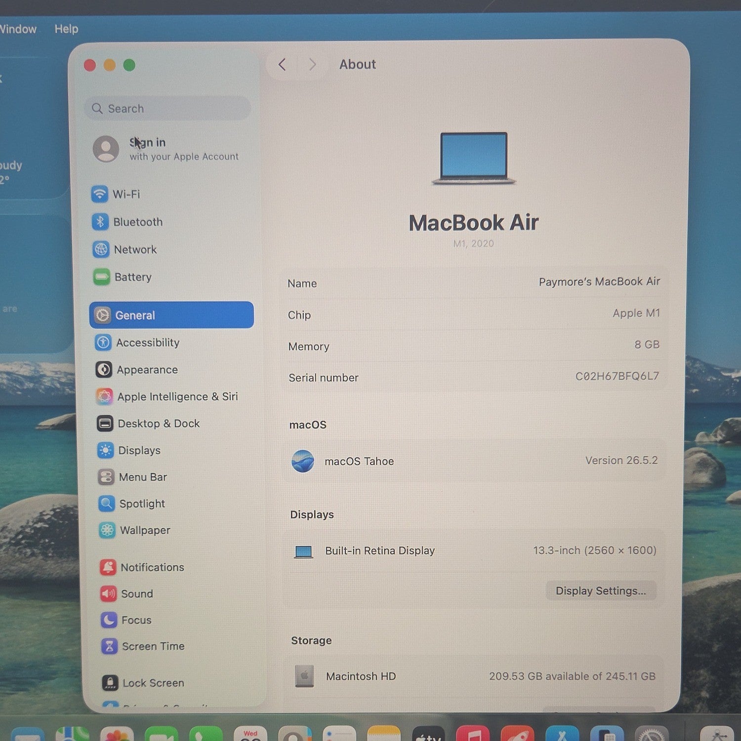The image size is (741, 741).
Task: Click the MacBook Air illustration
Action: coord(474,159)
